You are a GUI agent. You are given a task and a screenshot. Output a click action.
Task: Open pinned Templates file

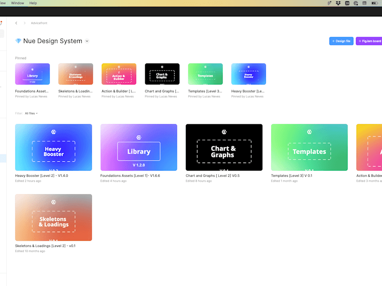[205, 74]
